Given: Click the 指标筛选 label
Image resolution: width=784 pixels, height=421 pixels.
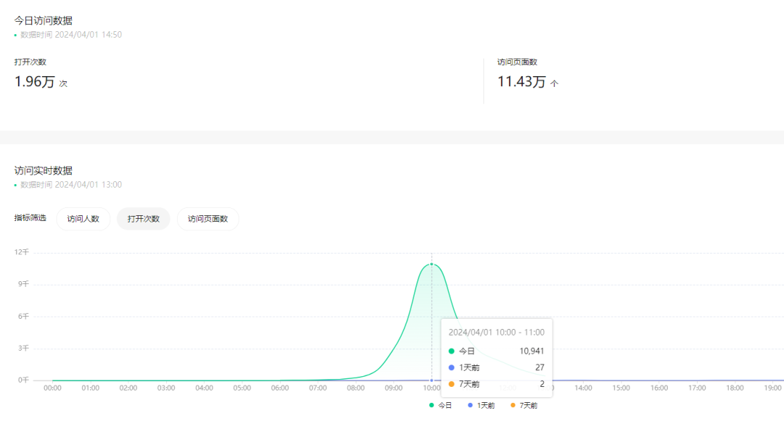Looking at the screenshot, I should (30, 218).
